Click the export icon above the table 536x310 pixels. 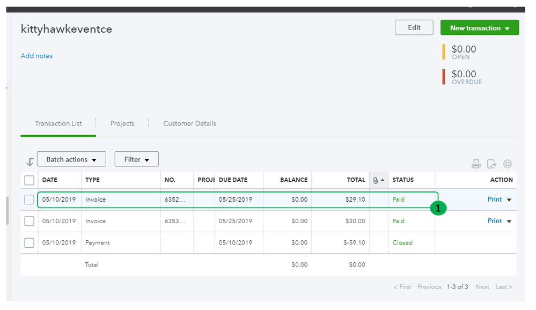point(491,164)
